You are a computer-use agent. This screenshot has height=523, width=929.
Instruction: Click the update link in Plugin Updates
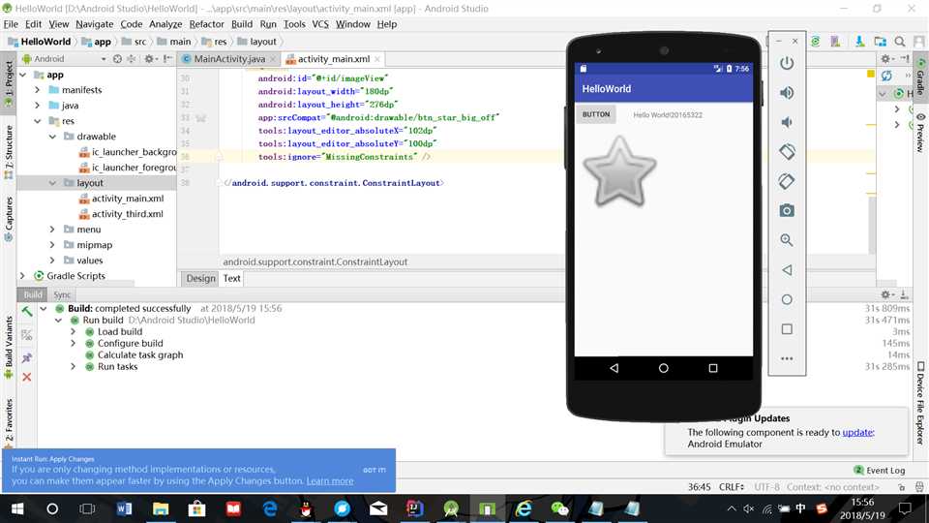(x=857, y=432)
